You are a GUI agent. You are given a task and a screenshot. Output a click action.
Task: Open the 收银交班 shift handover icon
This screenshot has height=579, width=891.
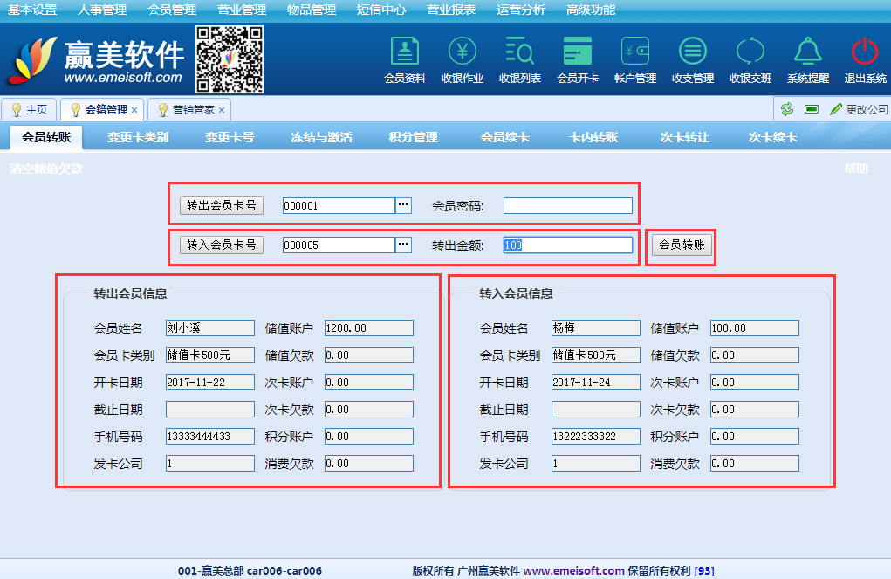click(750, 52)
